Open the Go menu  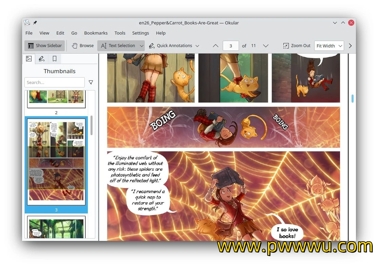point(74,33)
